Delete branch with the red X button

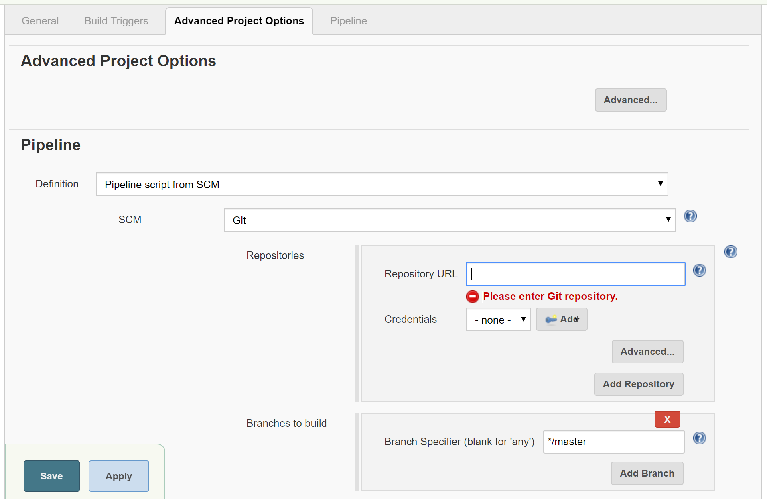667,419
